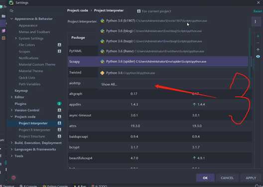263x187 pixels.
Task: Click Project: code breadcrumb
Action: [78, 10]
